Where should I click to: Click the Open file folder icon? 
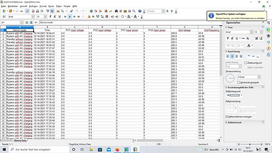(10, 11)
